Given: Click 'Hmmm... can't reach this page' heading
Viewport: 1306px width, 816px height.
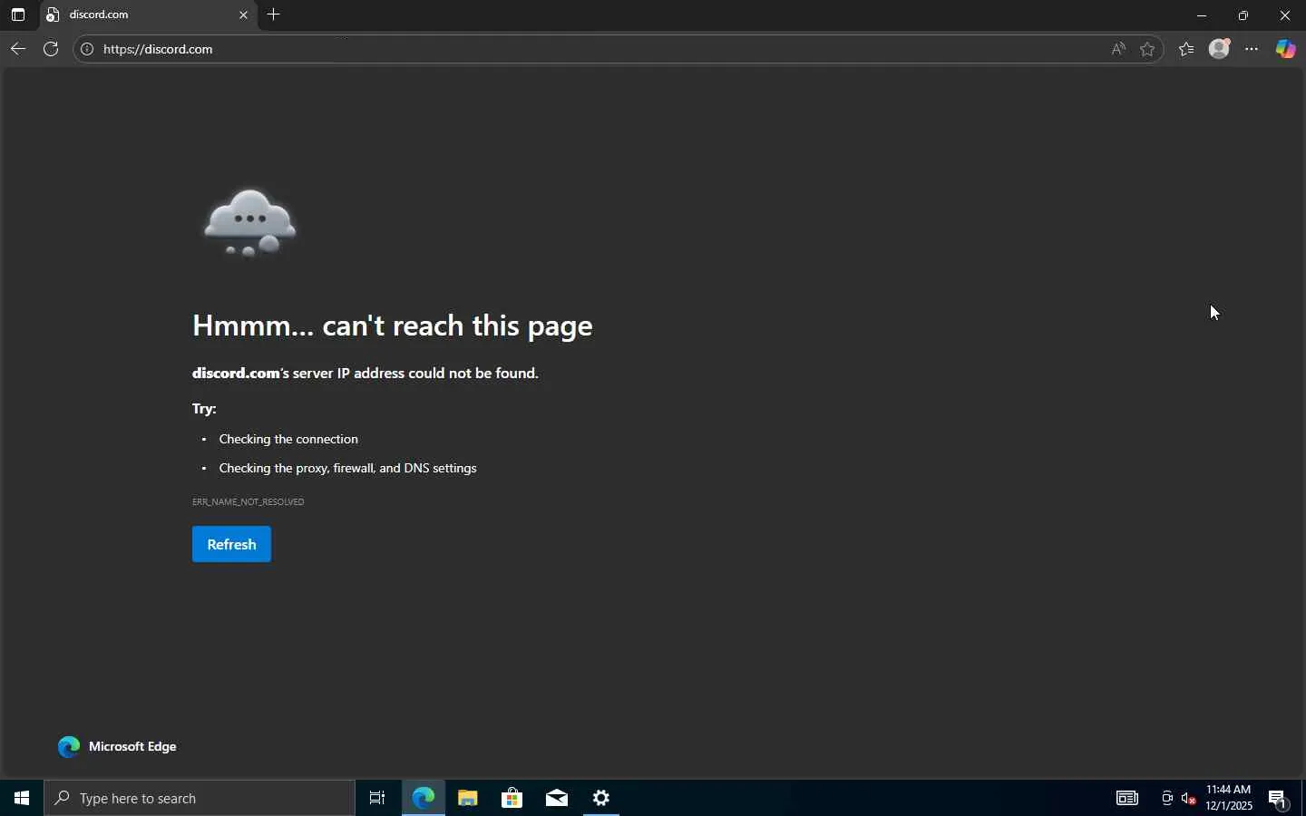Looking at the screenshot, I should 393,325.
